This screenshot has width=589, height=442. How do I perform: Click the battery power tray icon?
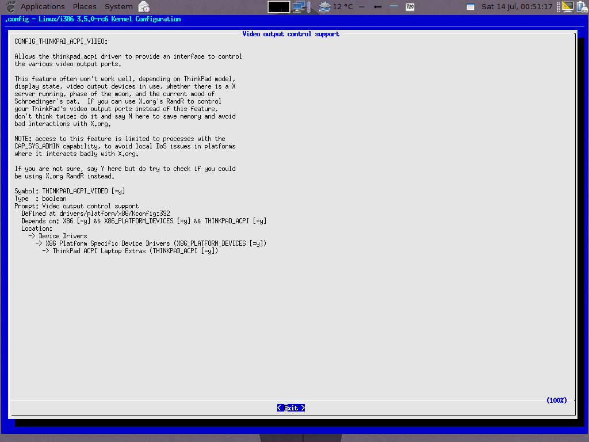pos(581,7)
